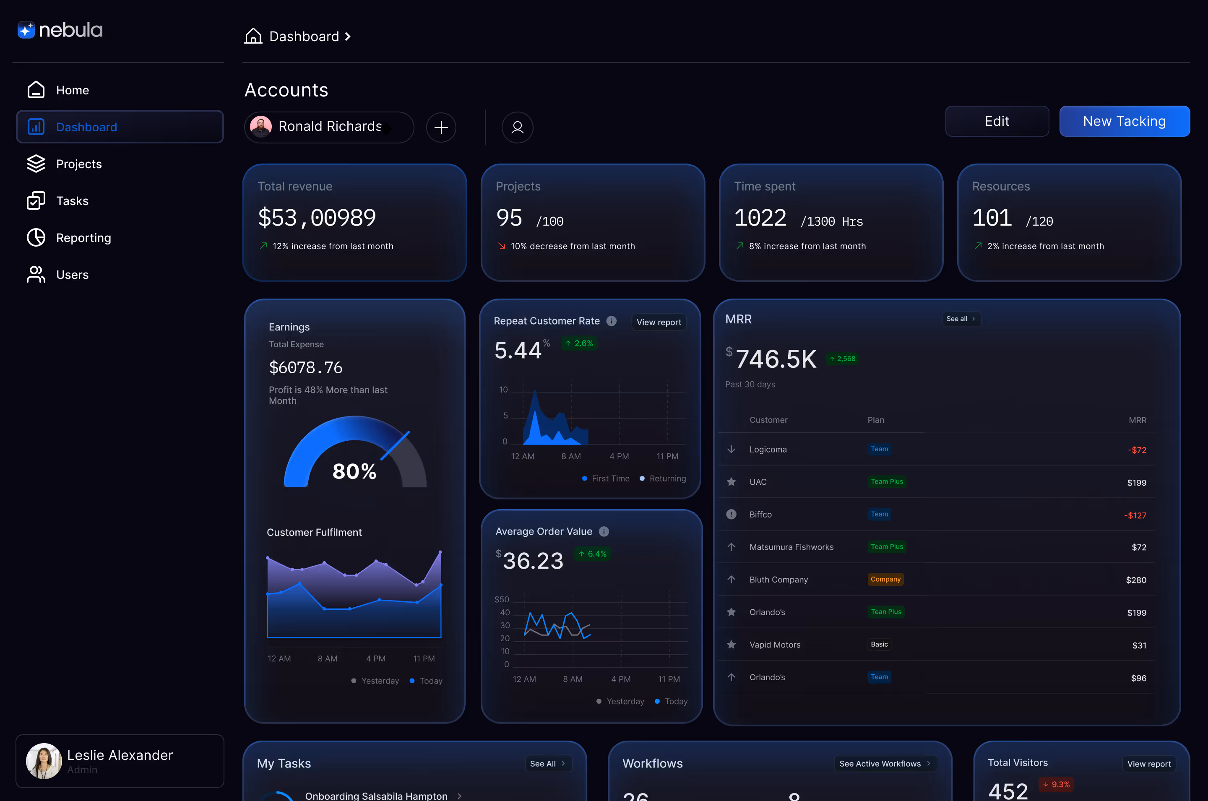Select the Users icon in the sidebar

(x=36, y=274)
